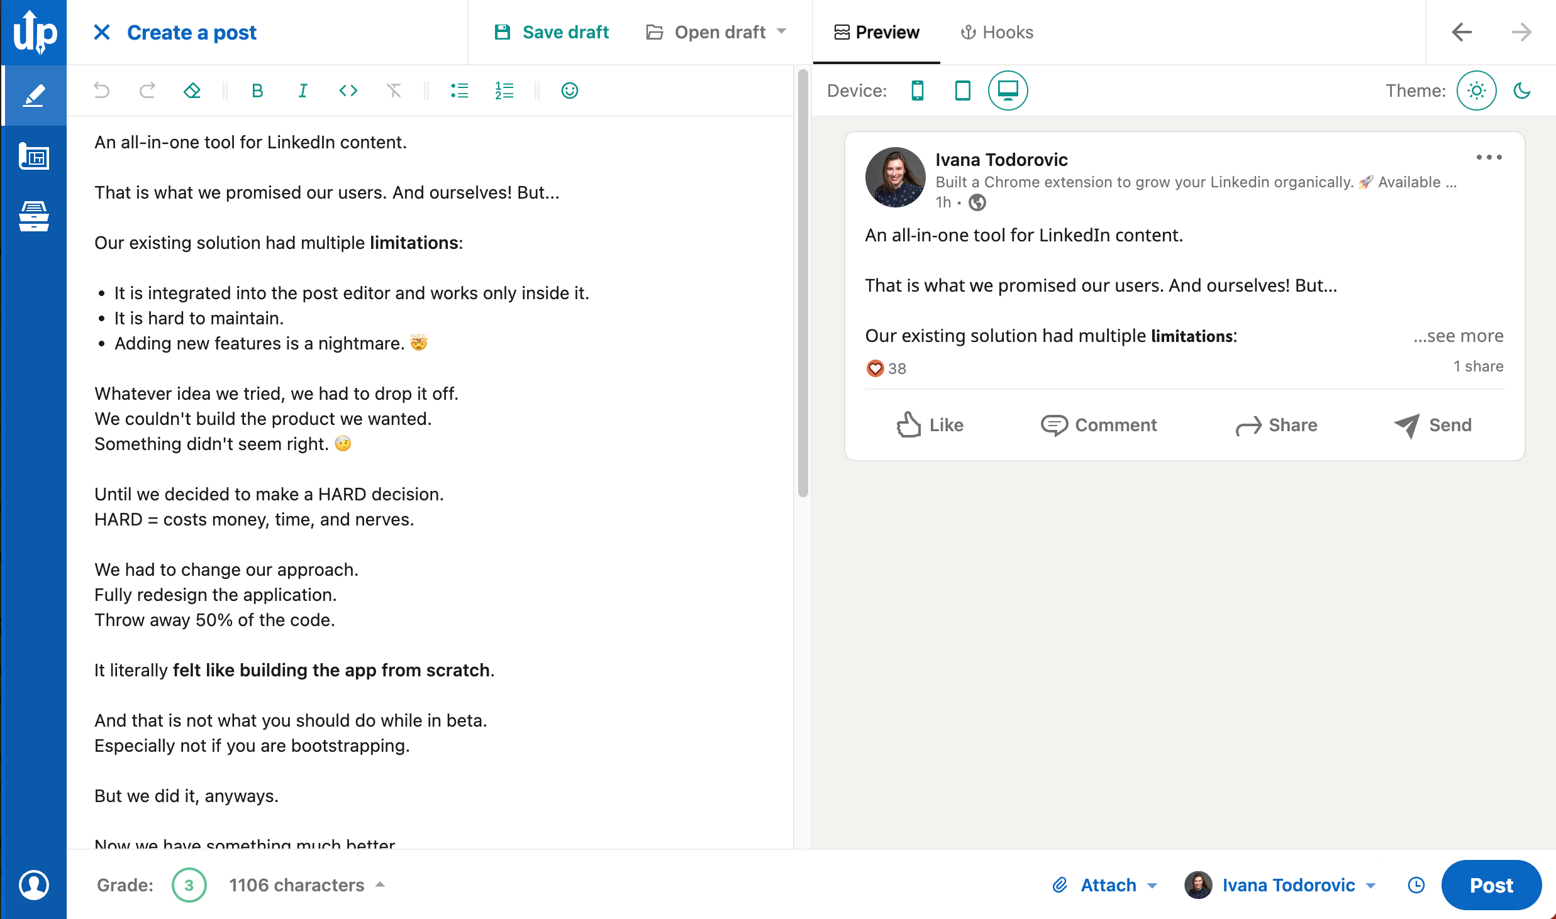
Task: Click the Send button
Action: [x=1433, y=425]
